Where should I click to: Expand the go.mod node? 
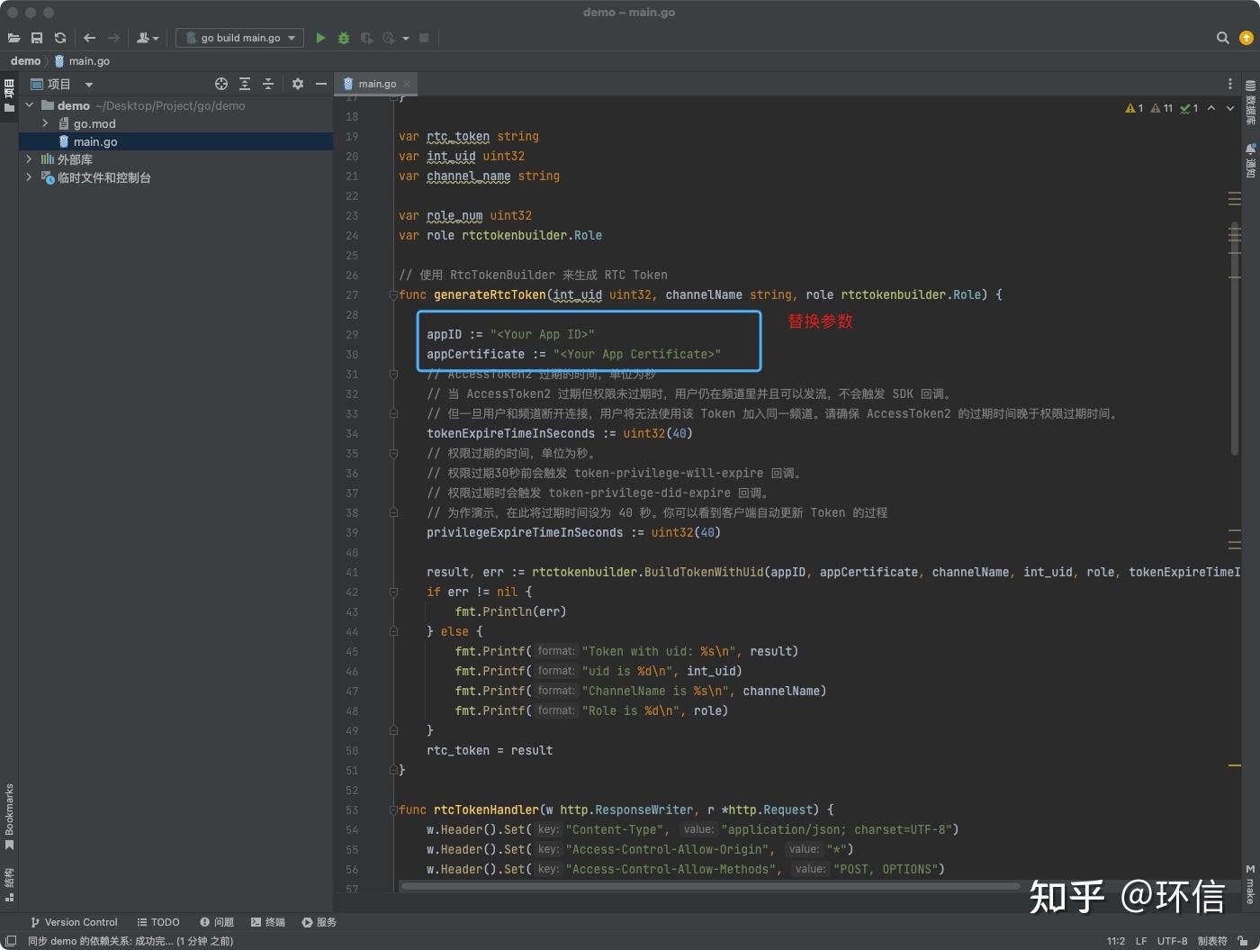coord(45,123)
